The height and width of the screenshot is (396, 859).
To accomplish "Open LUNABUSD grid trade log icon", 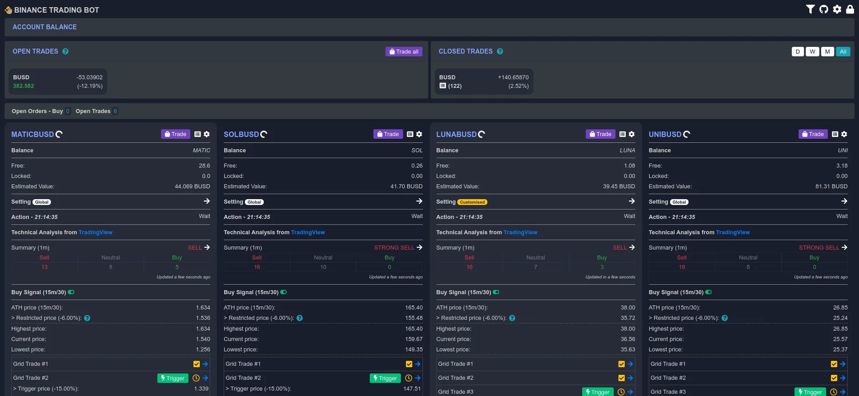I will 622,134.
